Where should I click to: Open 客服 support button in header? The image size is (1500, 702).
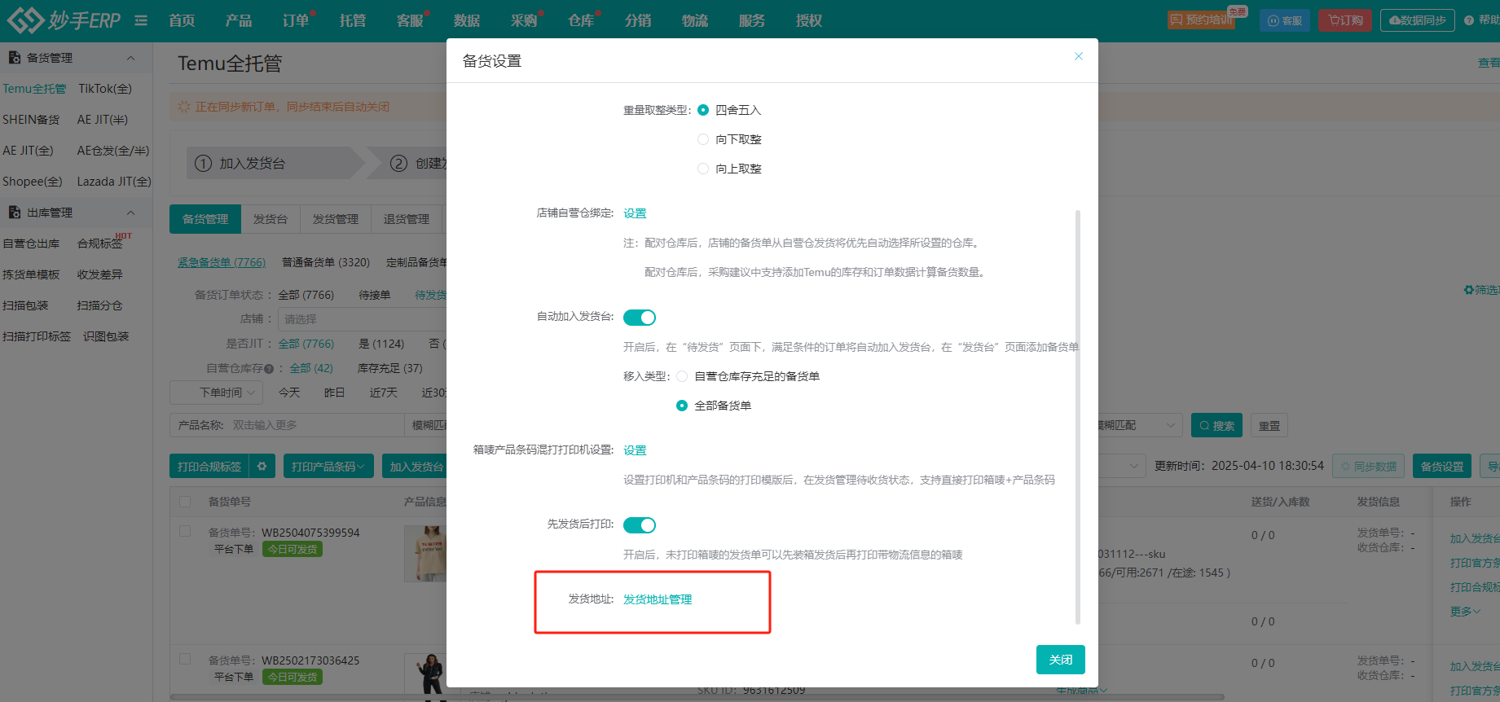click(x=1285, y=20)
